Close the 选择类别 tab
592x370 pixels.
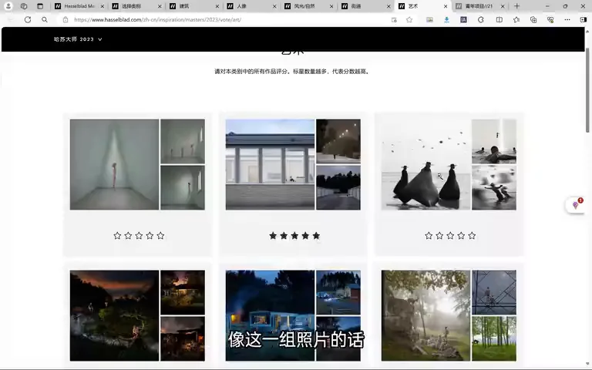click(x=160, y=6)
